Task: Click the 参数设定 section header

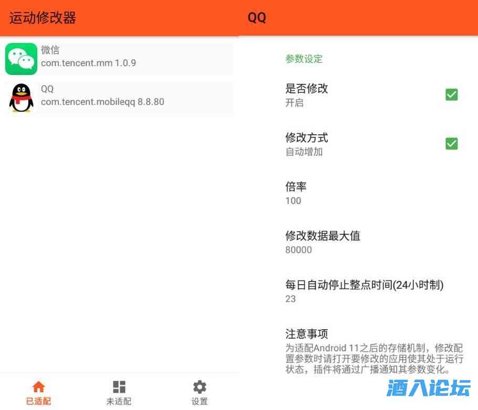Action: 304,58
